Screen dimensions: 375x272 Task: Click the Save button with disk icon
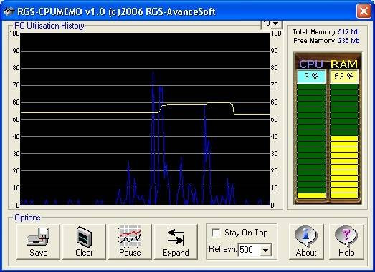click(x=38, y=242)
